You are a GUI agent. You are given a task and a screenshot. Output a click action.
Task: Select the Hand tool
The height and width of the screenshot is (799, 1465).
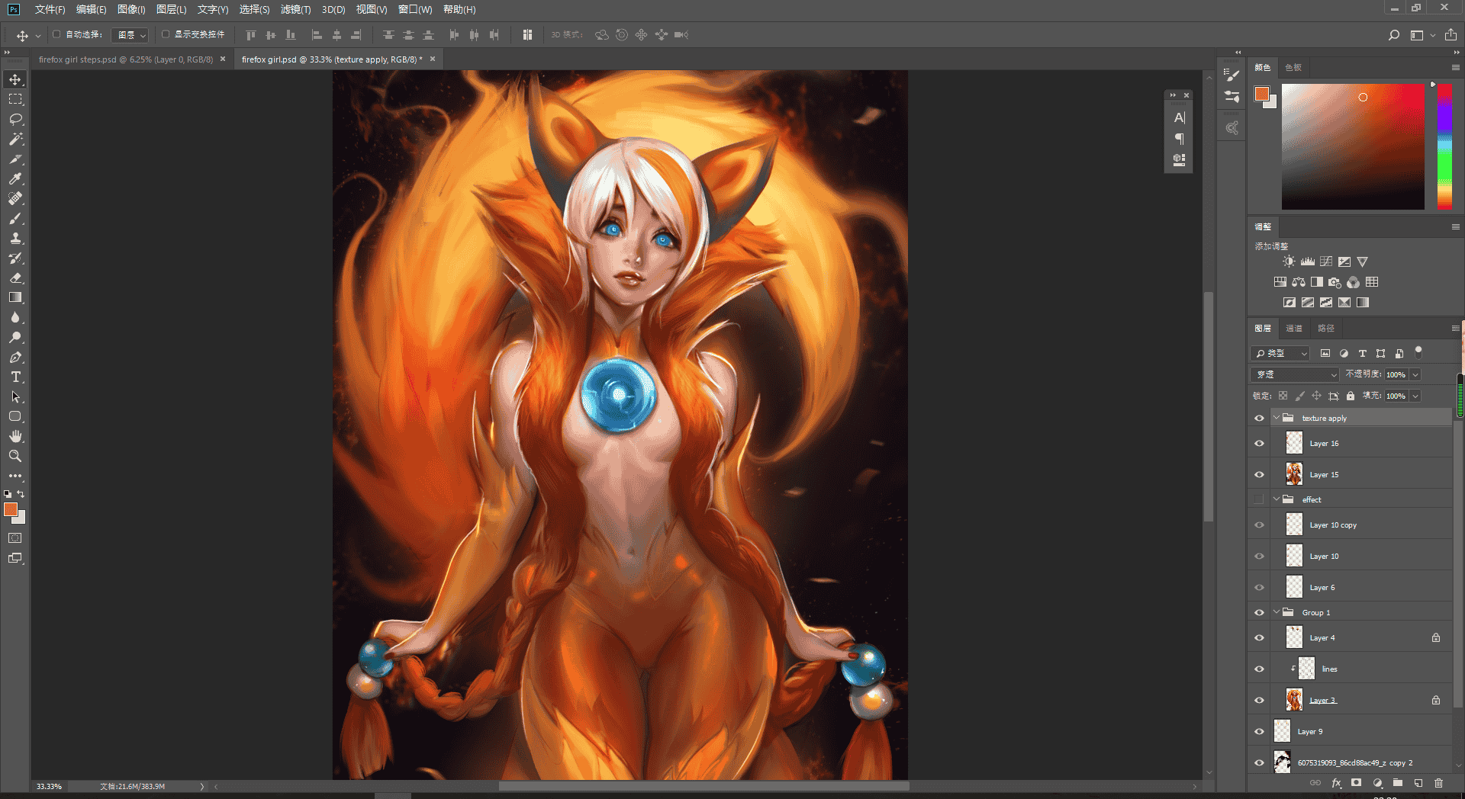(15, 436)
